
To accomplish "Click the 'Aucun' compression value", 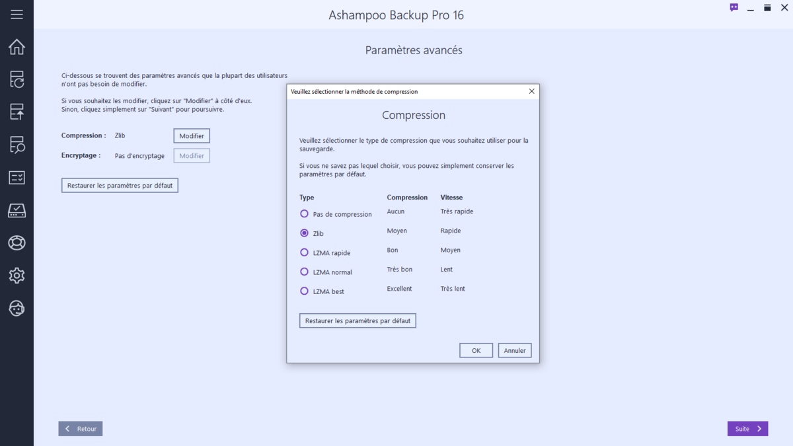I will [x=396, y=211].
